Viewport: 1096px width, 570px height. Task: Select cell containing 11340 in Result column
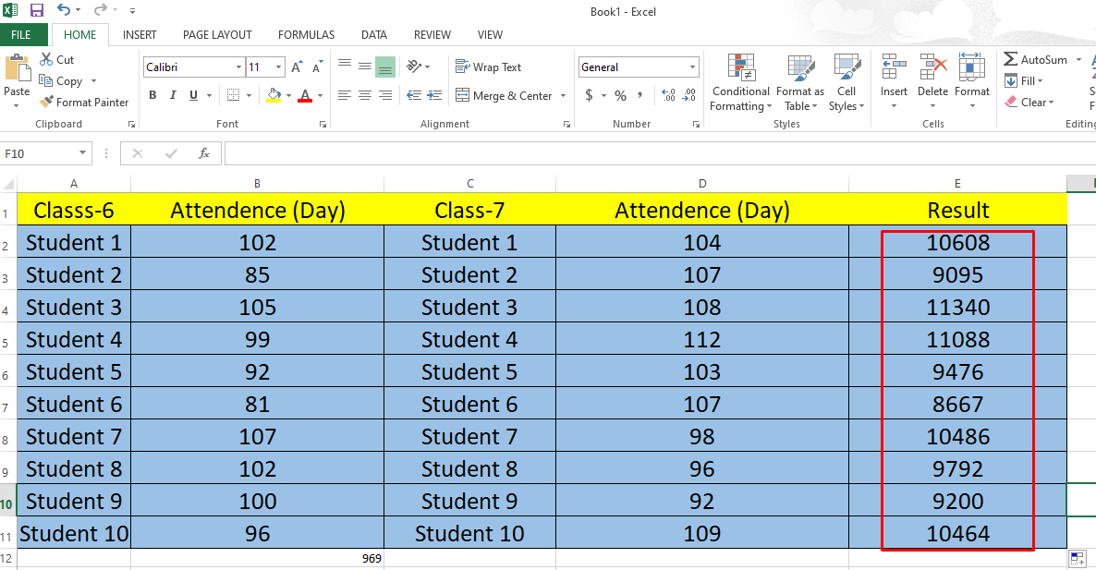[x=957, y=308]
